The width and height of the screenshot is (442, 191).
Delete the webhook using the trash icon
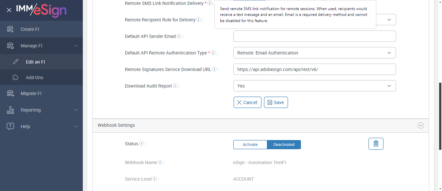376,144
